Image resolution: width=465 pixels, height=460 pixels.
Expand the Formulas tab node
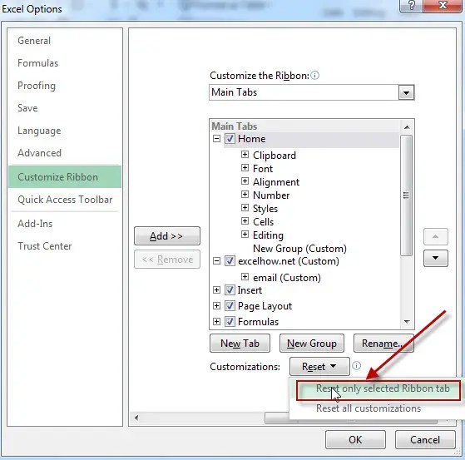[217, 321]
